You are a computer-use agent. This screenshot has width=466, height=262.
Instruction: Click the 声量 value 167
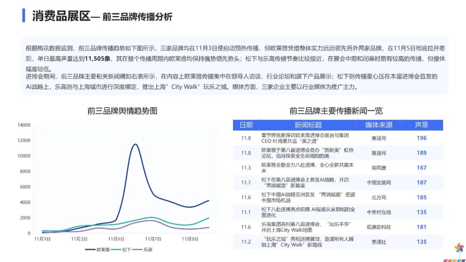(422, 168)
